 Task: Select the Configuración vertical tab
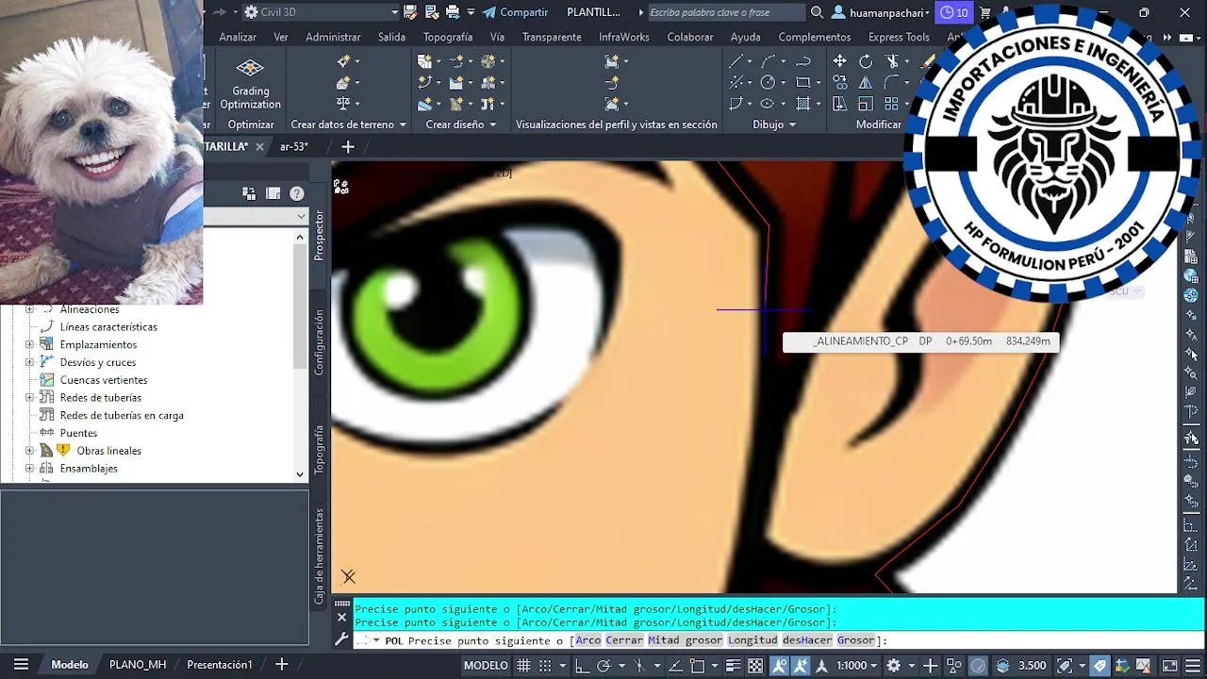[x=320, y=342]
